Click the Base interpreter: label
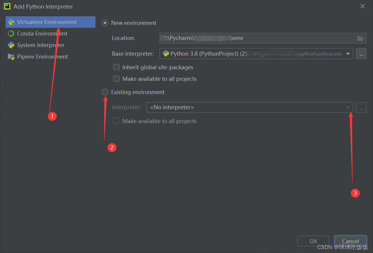The height and width of the screenshot is (253, 373). [133, 54]
